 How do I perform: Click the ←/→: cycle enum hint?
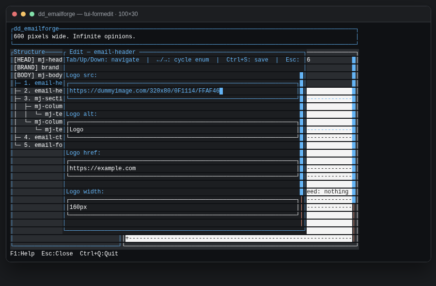click(x=183, y=60)
